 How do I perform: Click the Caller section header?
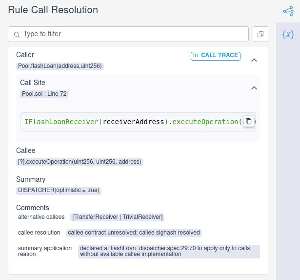[x=25, y=55]
